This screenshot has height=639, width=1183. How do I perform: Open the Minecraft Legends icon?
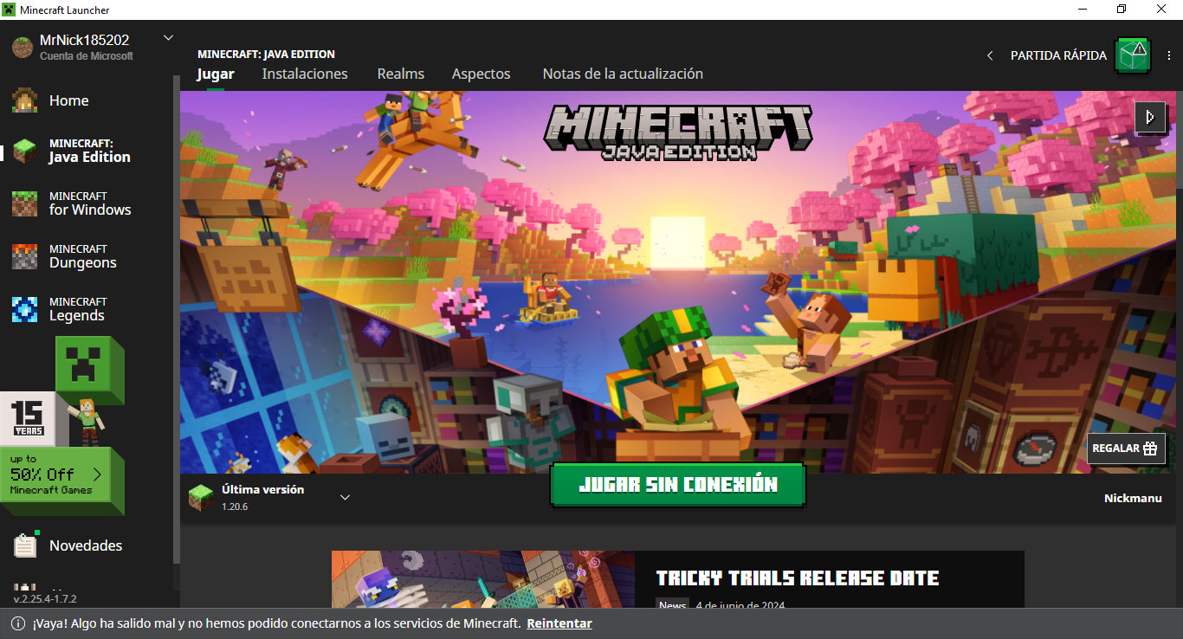point(24,309)
